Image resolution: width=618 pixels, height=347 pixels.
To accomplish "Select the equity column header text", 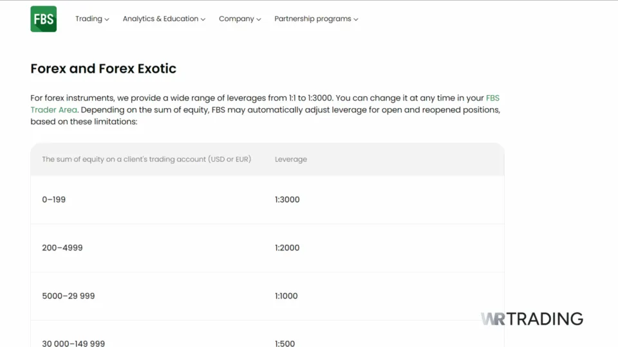I will [147, 159].
